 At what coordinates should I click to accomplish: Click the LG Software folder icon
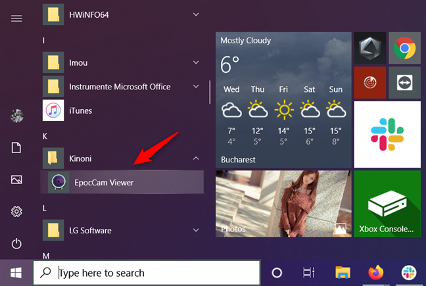53,230
